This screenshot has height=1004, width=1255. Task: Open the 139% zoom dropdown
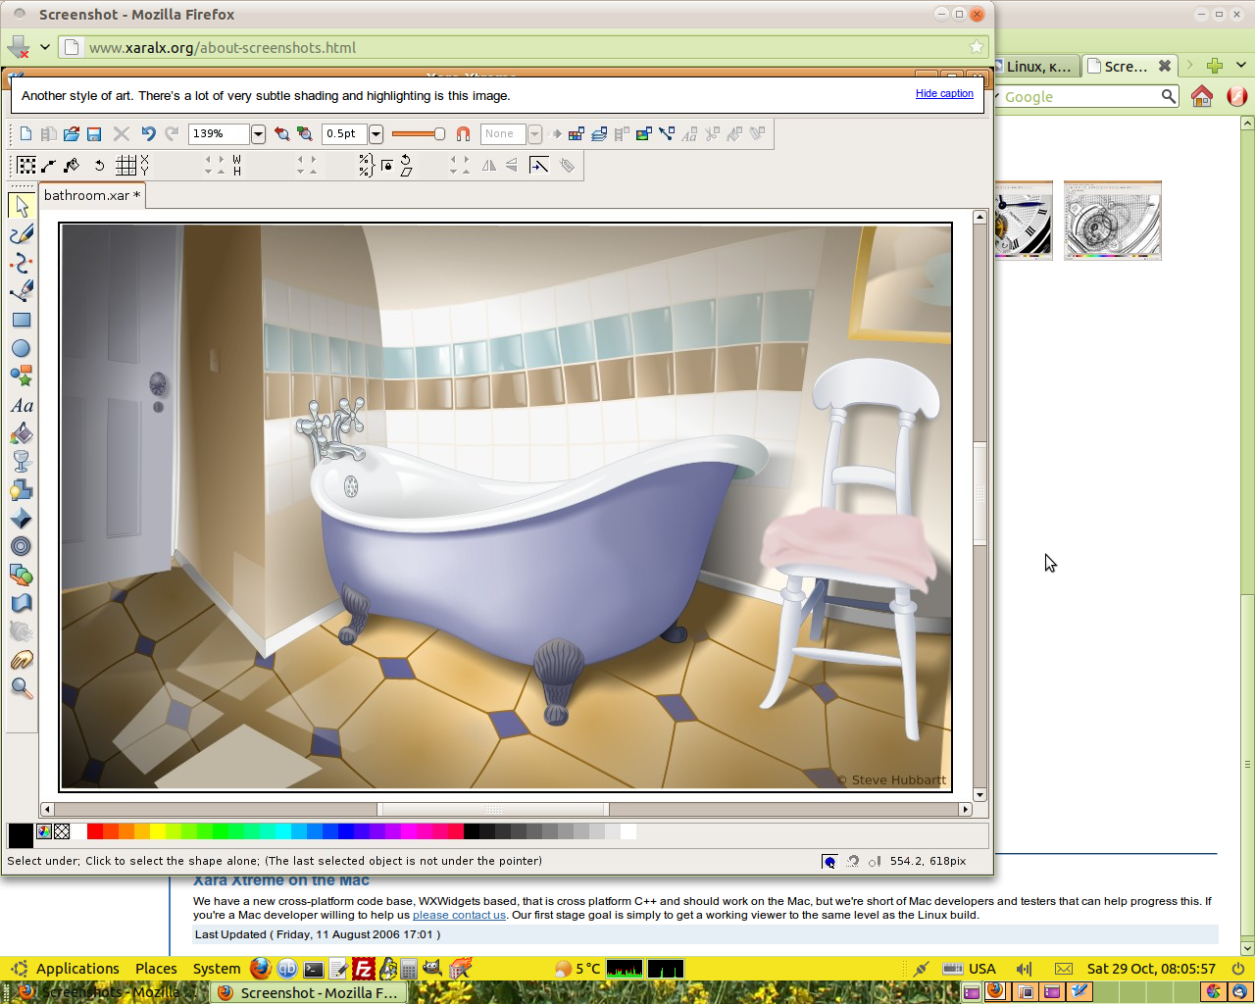coord(258,134)
